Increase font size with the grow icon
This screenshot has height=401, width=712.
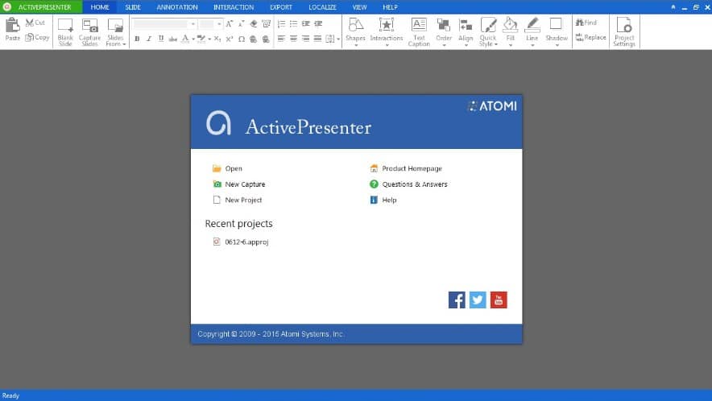pyautogui.click(x=230, y=23)
